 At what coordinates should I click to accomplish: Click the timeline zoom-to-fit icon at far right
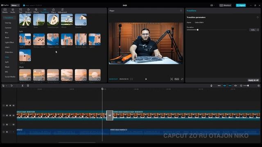tap(258, 86)
